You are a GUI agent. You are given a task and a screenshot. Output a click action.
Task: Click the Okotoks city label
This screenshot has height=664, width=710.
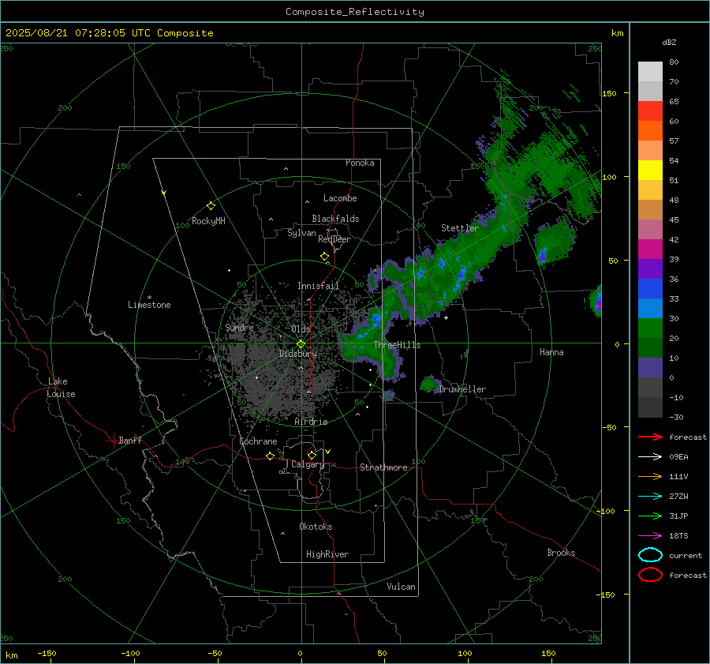point(316,527)
